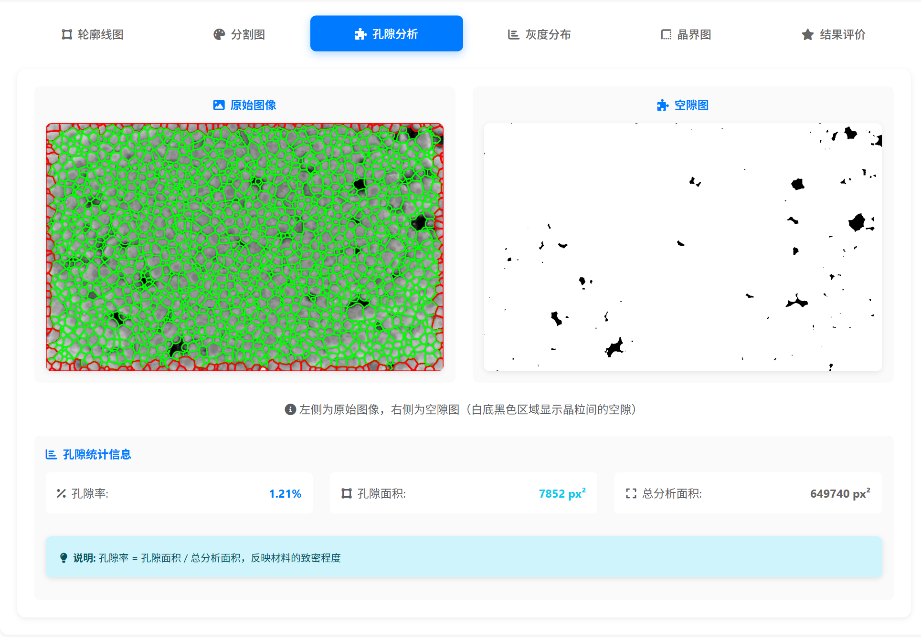
Task: Click the puzzle icon next to 空隙图 title
Action: point(662,105)
